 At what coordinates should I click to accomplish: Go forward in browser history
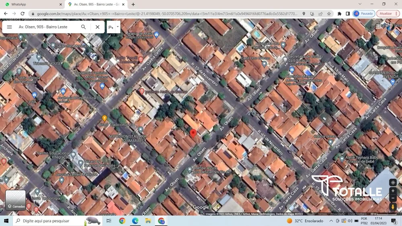pyautogui.click(x=14, y=14)
